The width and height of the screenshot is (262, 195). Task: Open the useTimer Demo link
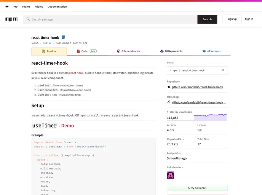[x=67, y=126]
